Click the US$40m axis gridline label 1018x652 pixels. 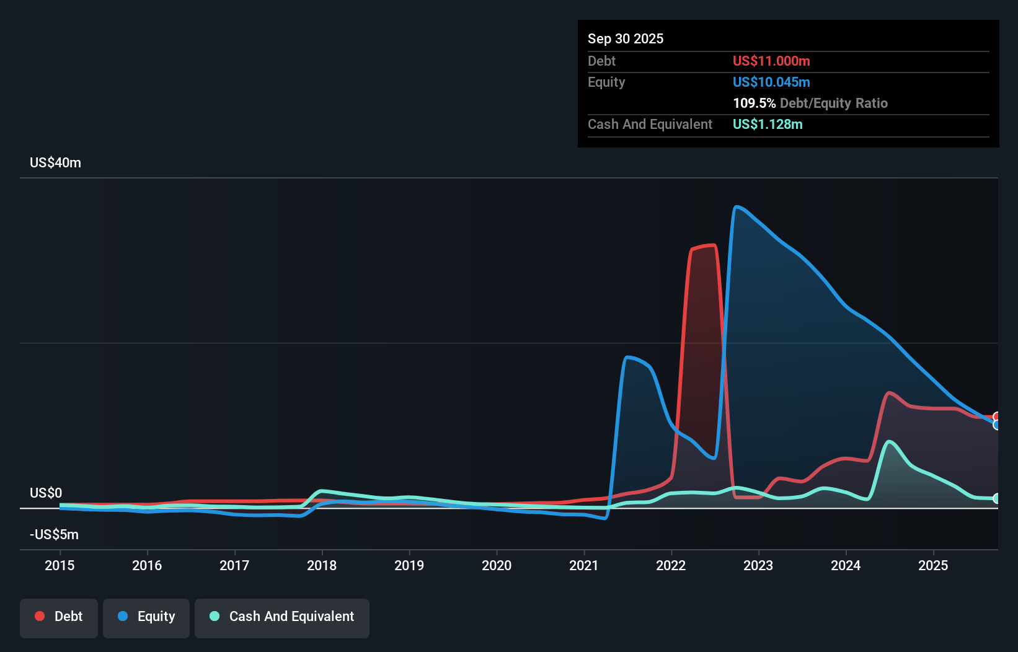click(x=55, y=162)
